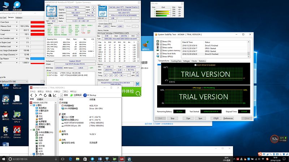
Task: Open Microsoft Edge from the taskbar
Action: point(70,159)
